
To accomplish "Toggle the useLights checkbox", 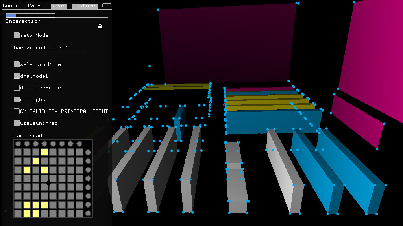I will pyautogui.click(x=17, y=99).
